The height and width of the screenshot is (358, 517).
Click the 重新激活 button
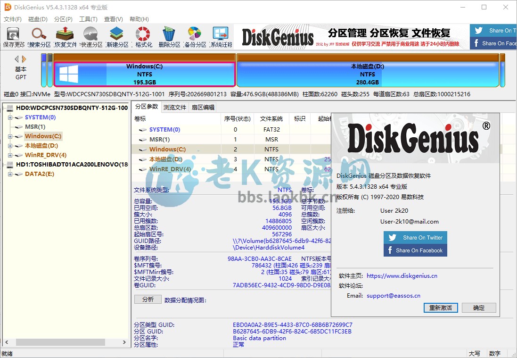(441, 308)
